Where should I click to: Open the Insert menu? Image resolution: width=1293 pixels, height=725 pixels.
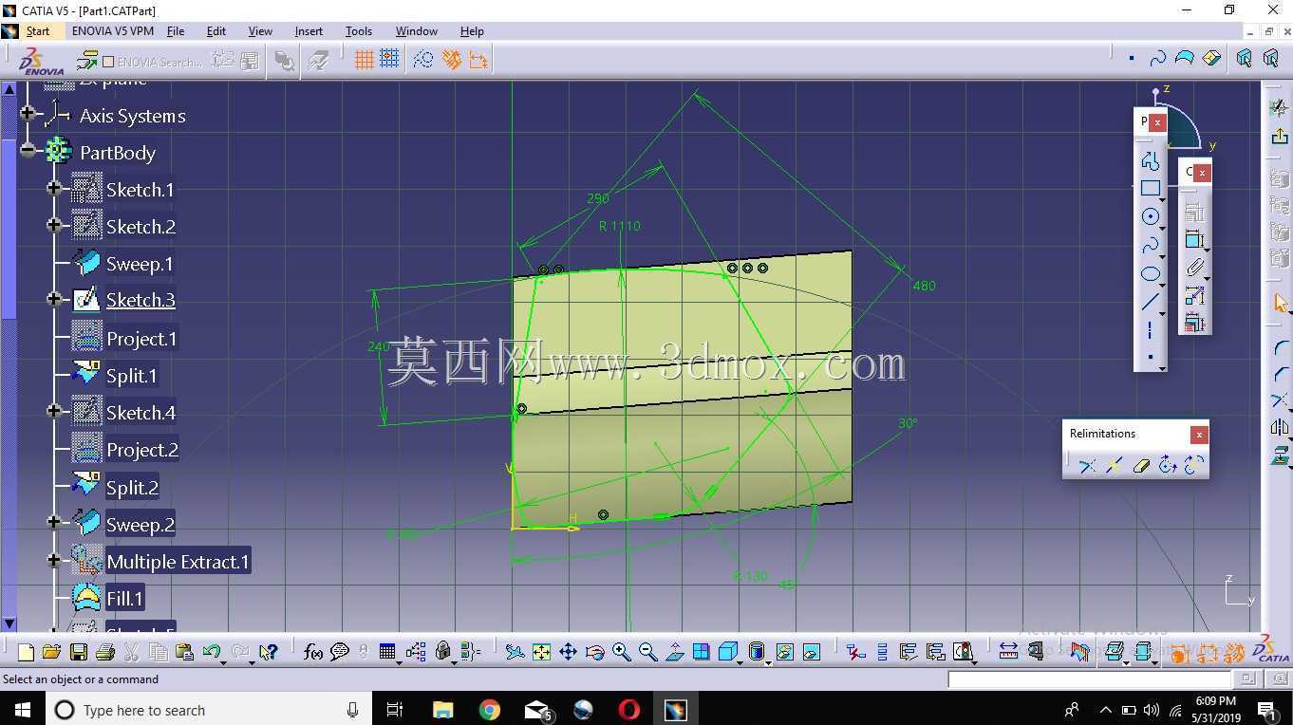[x=309, y=31]
